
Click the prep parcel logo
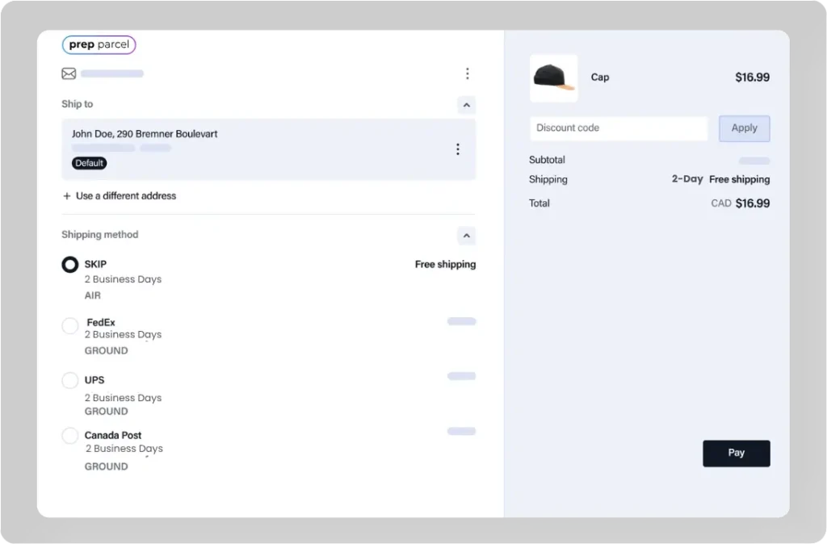99,45
